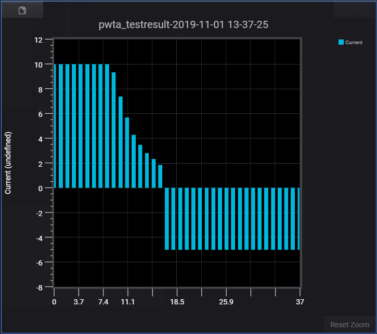Click the copy chart icon
Viewport: 377px width, 334px height.
(22, 10)
